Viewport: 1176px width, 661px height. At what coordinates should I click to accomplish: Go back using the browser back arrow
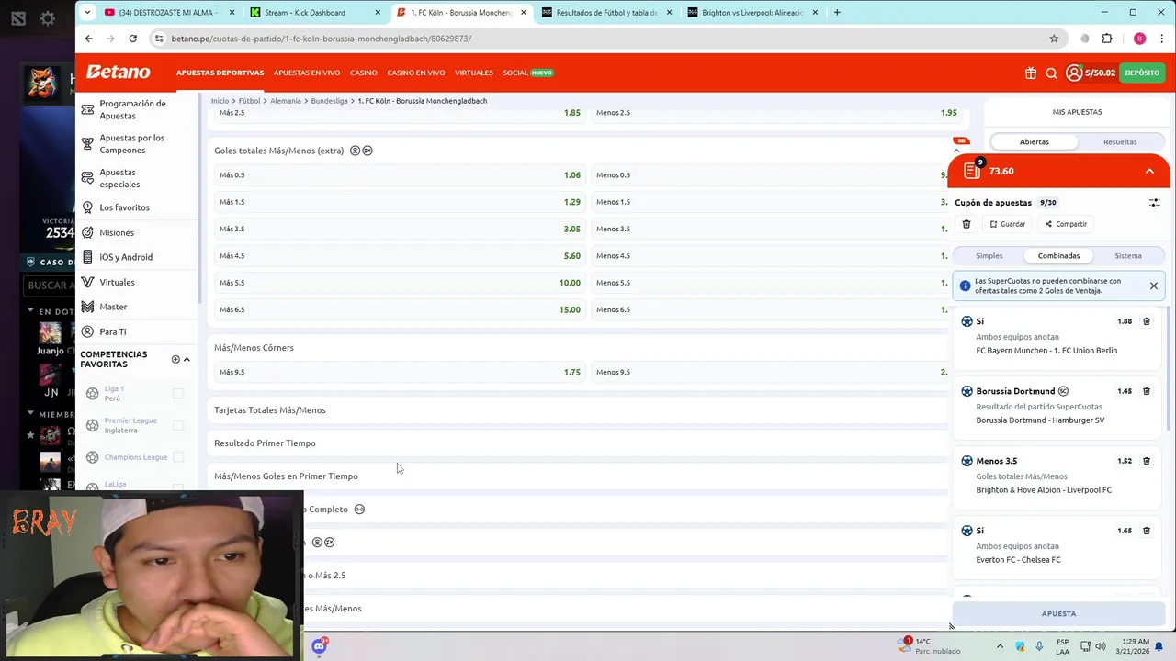pos(88,39)
